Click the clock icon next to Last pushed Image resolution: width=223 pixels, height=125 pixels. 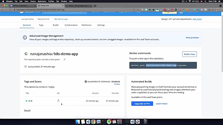point(25,66)
